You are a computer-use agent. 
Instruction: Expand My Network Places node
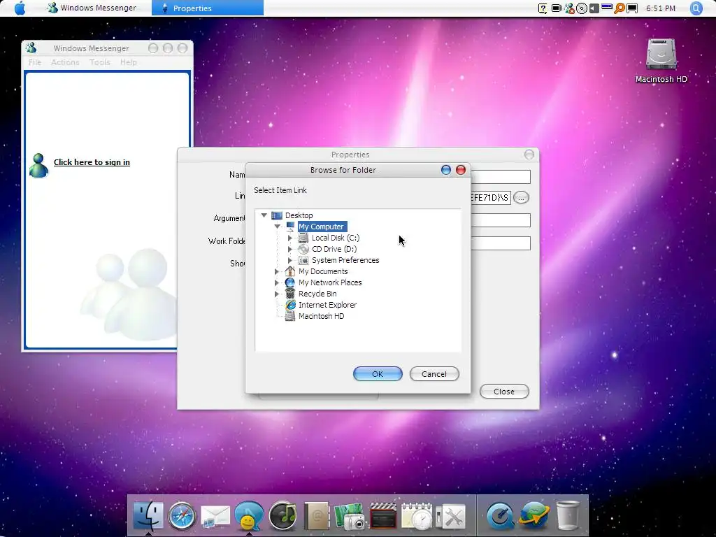pos(277,282)
